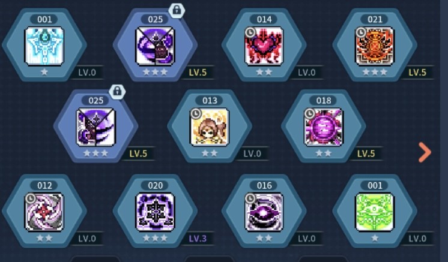Toggle lock on middle-row 025 core
The image size is (448, 262).
coord(117,91)
